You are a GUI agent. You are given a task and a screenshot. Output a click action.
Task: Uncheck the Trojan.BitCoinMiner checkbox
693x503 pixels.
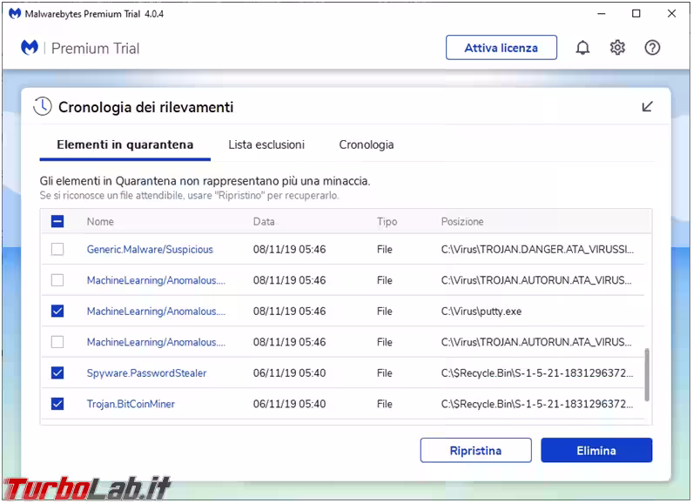(x=57, y=404)
